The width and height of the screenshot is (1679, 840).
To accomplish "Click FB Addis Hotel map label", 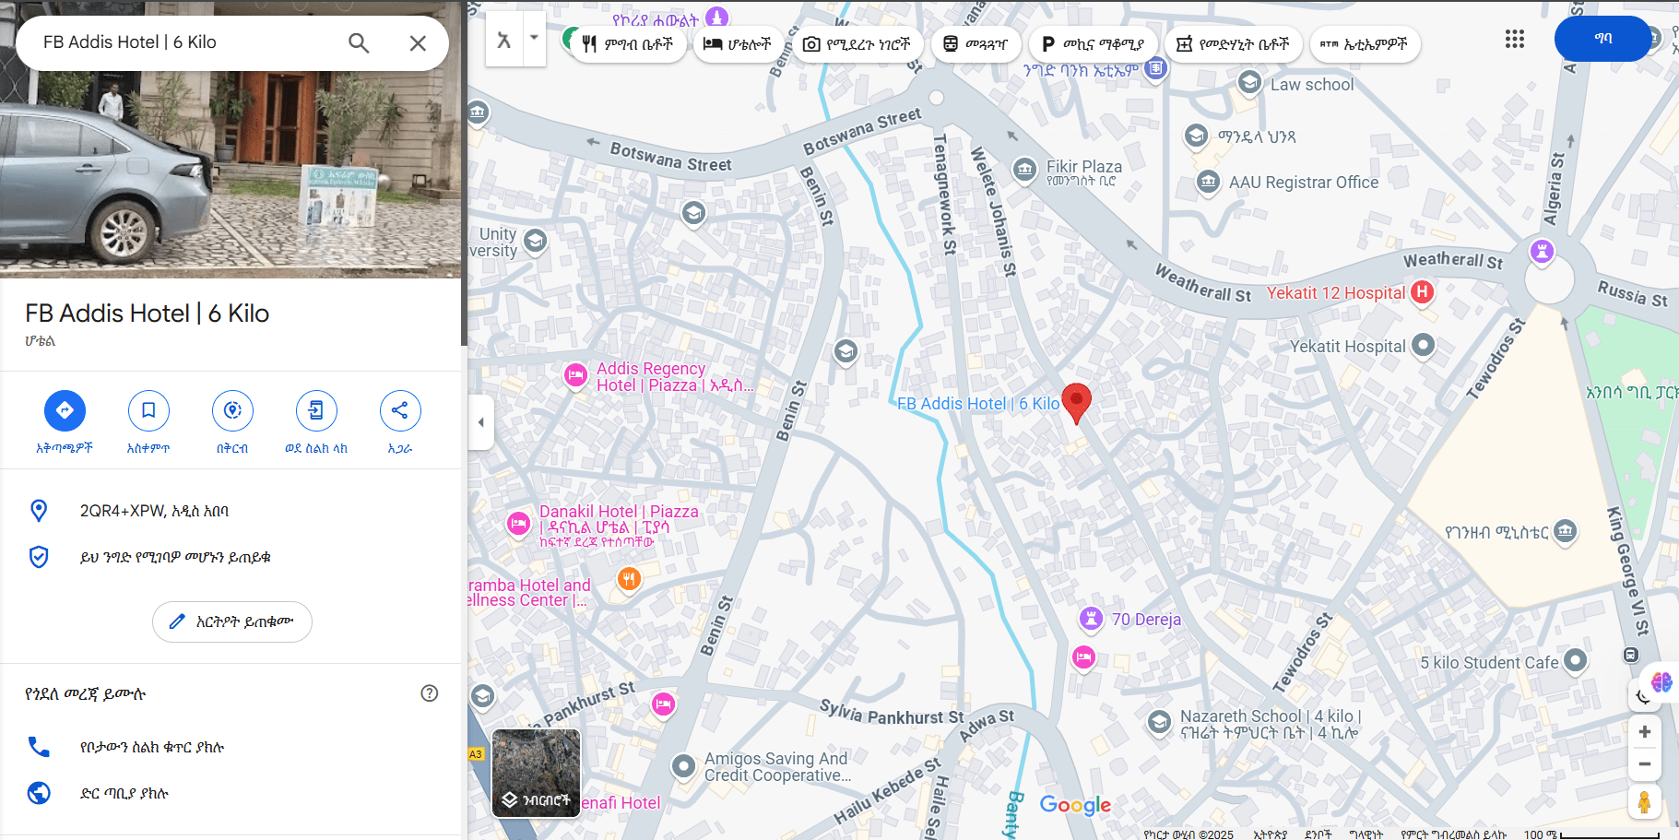I will click(978, 404).
